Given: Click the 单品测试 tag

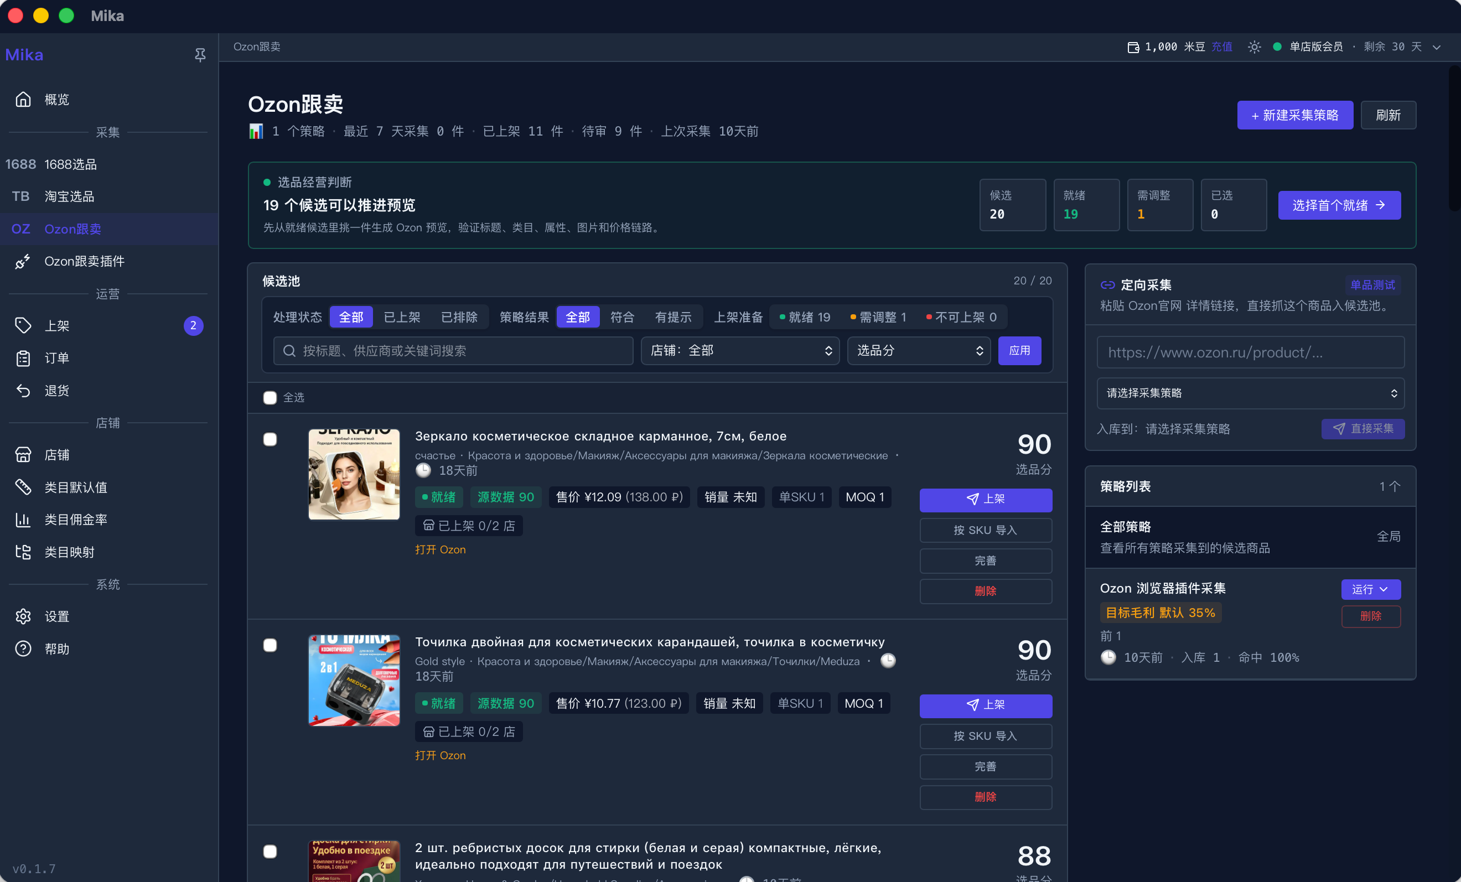Looking at the screenshot, I should (1372, 285).
